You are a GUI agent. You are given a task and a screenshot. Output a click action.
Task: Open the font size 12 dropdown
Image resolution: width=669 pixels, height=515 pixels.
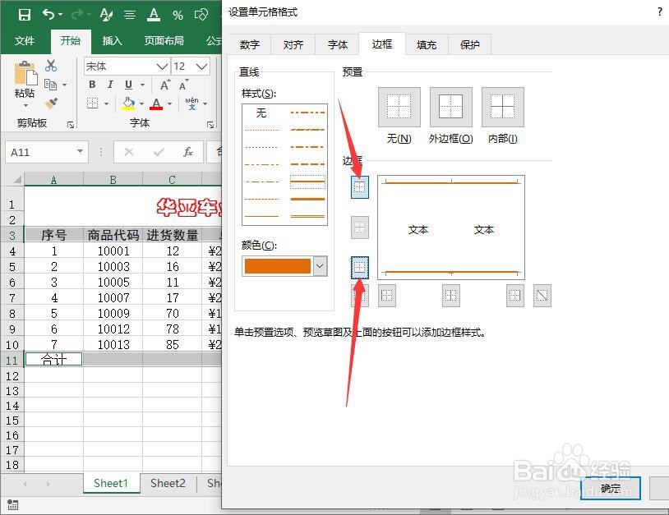click(201, 67)
